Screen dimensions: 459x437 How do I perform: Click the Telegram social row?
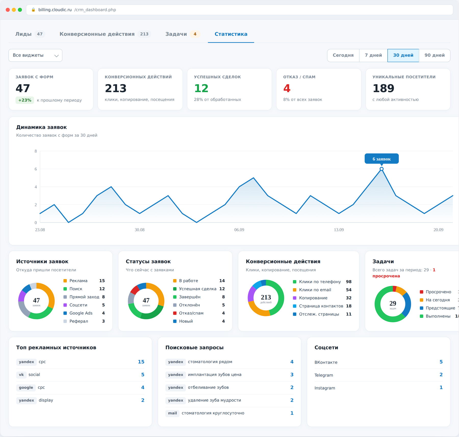click(379, 375)
